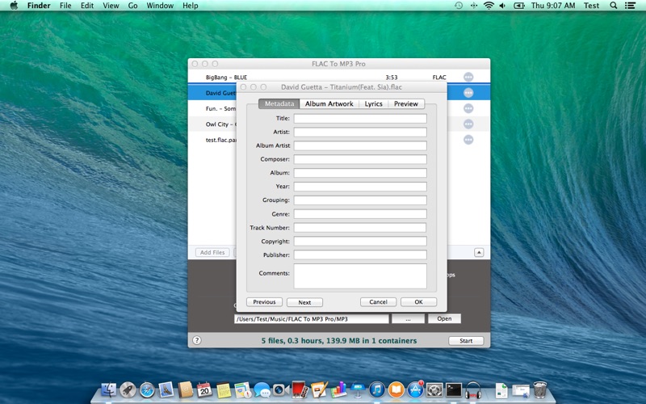Viewport: 646px width, 404px height.
Task: Click the Track Number input field
Action: click(360, 228)
